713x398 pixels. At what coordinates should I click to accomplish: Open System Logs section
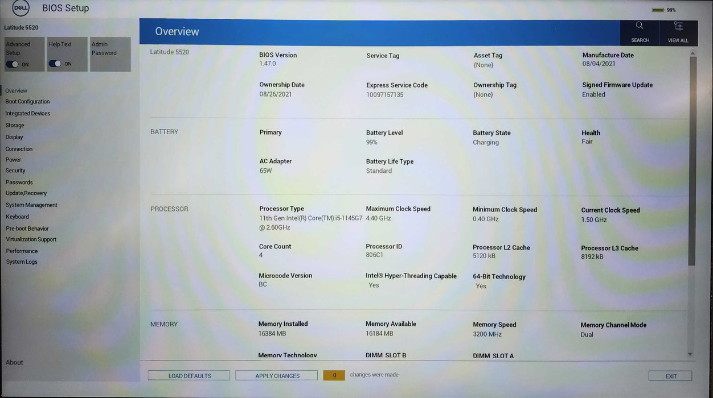click(x=22, y=262)
